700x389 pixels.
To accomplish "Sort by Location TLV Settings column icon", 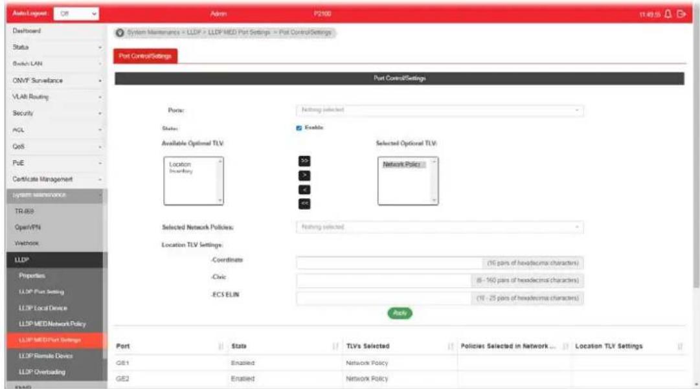I will [680, 346].
